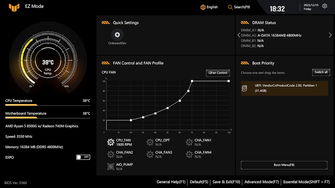Viewport: 335px width, 188px height.
Task: Click fan curve endpoint at 100°C
Action: [229, 81]
